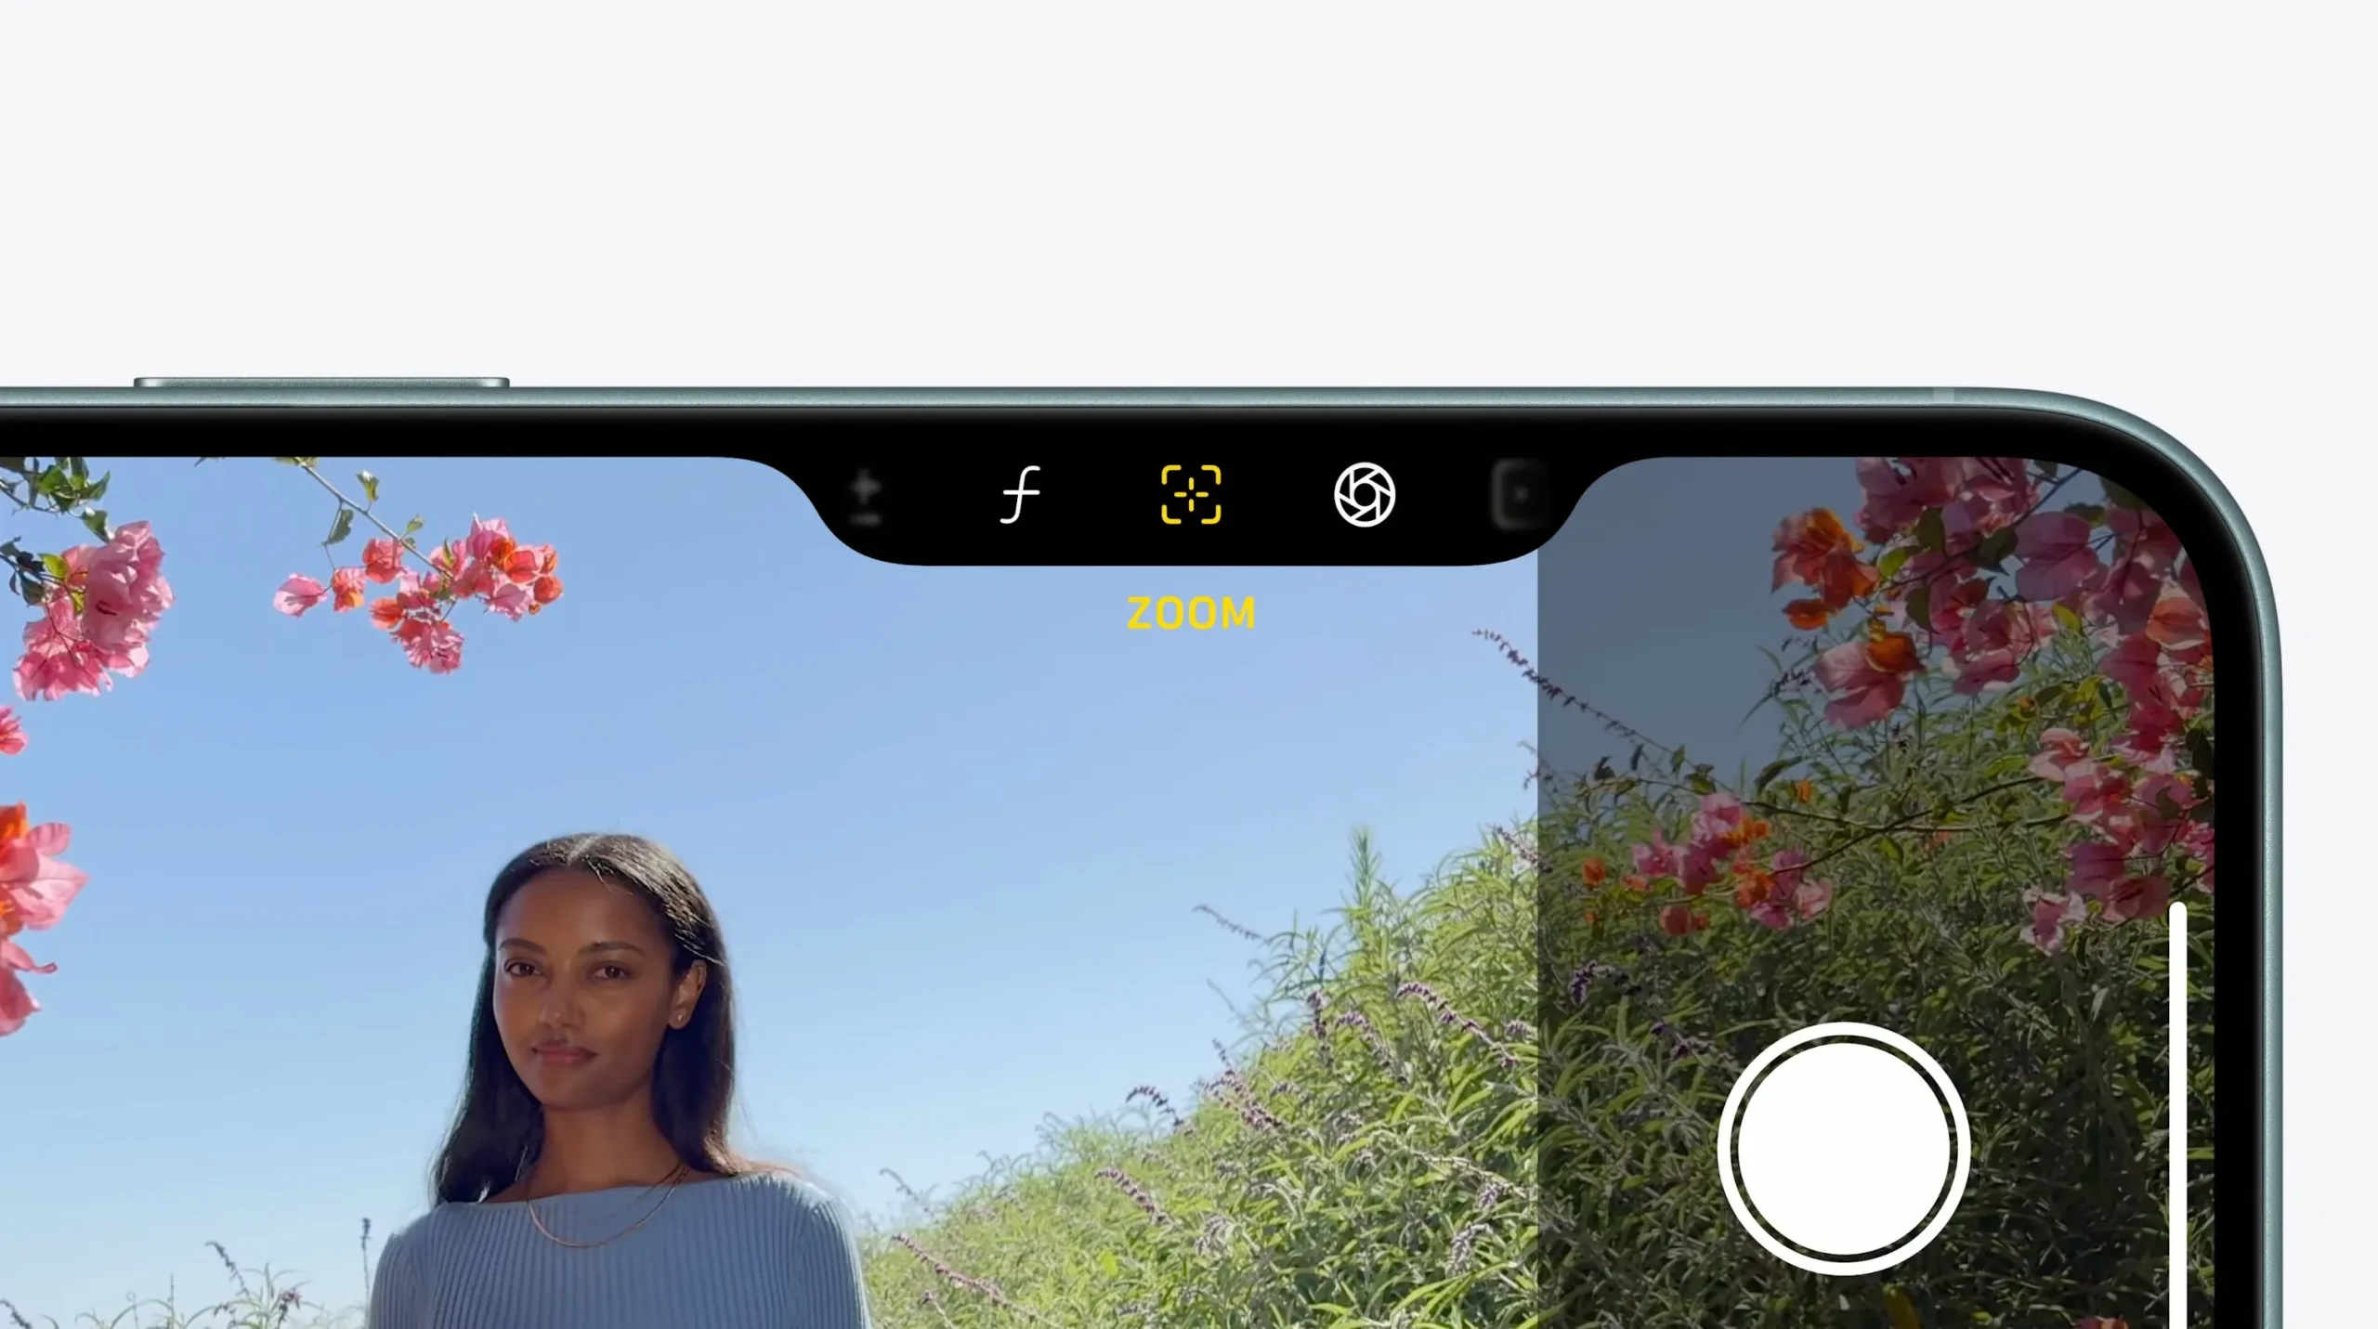
Task: Select the camera shutter/lens icon
Action: [1359, 495]
